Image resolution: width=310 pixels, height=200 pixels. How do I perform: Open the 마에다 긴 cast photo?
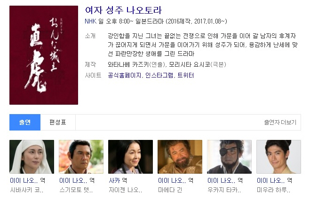(180, 157)
